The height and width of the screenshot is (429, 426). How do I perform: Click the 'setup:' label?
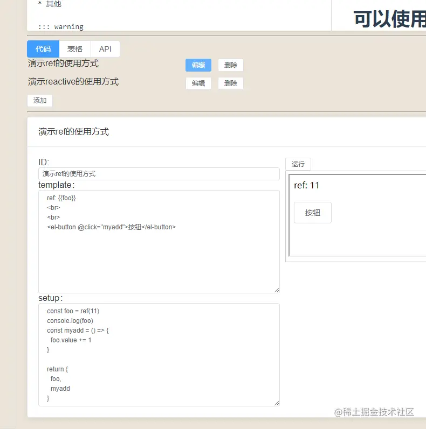pos(51,298)
